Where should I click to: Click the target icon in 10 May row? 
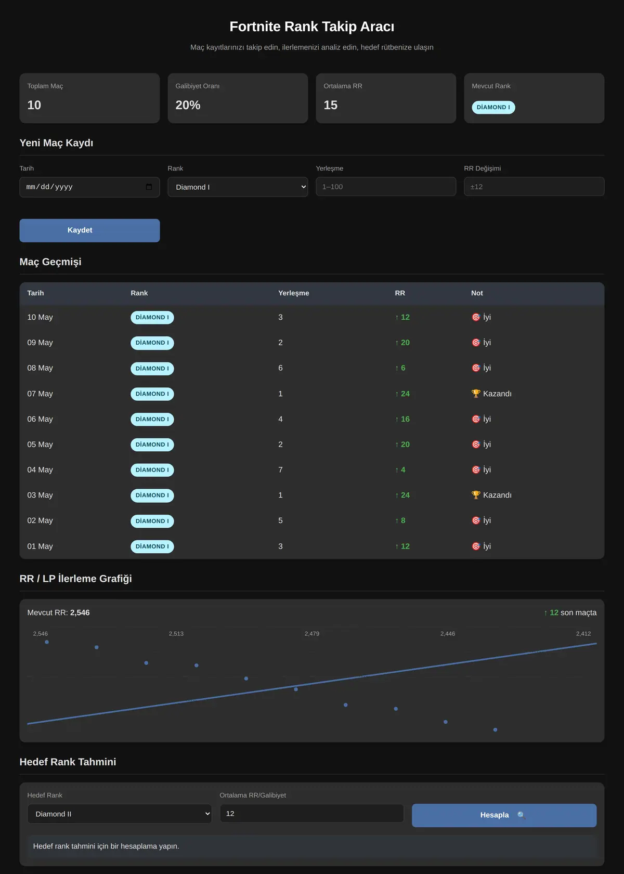coord(476,317)
